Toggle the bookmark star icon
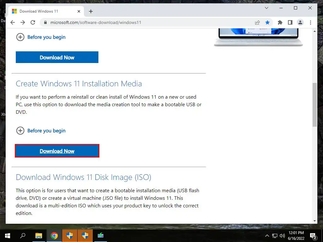323x242 pixels. pyautogui.click(x=267, y=22)
